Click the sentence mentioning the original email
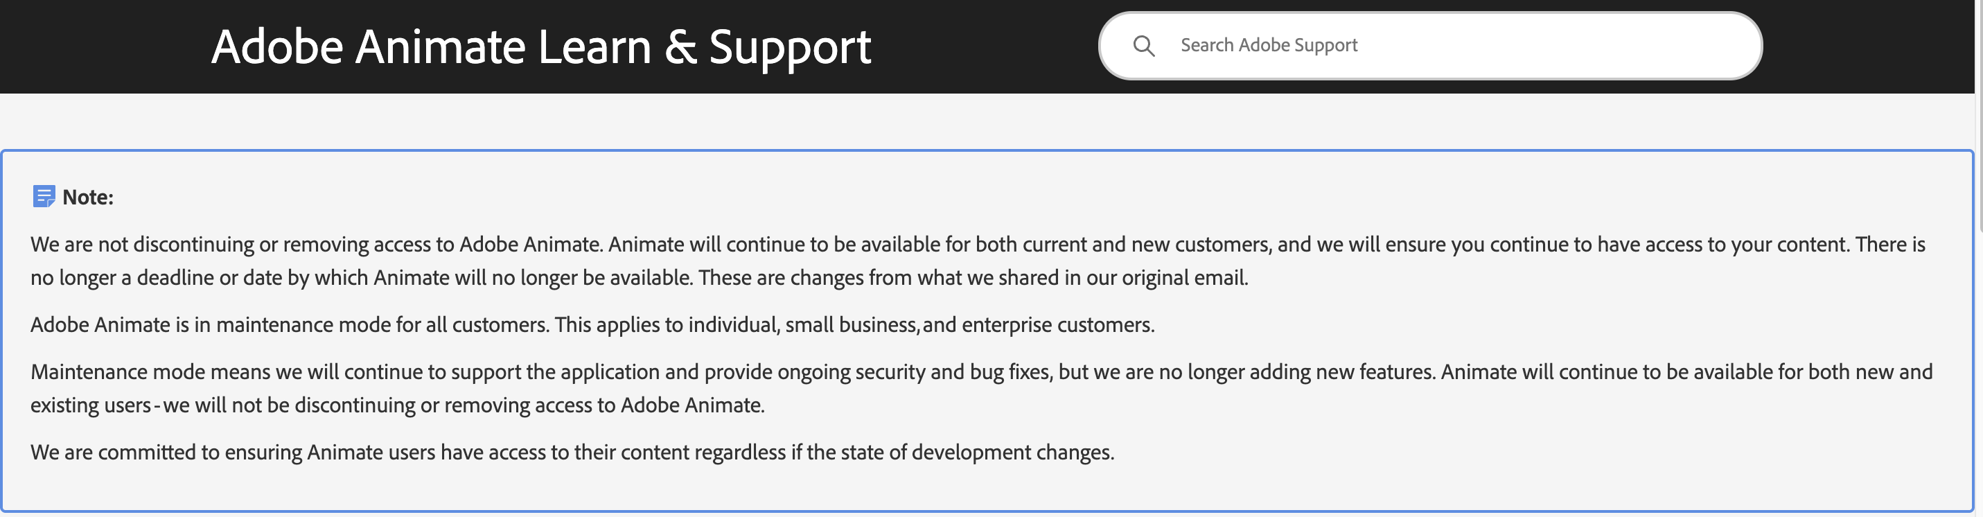1983x517 pixels. (973, 277)
